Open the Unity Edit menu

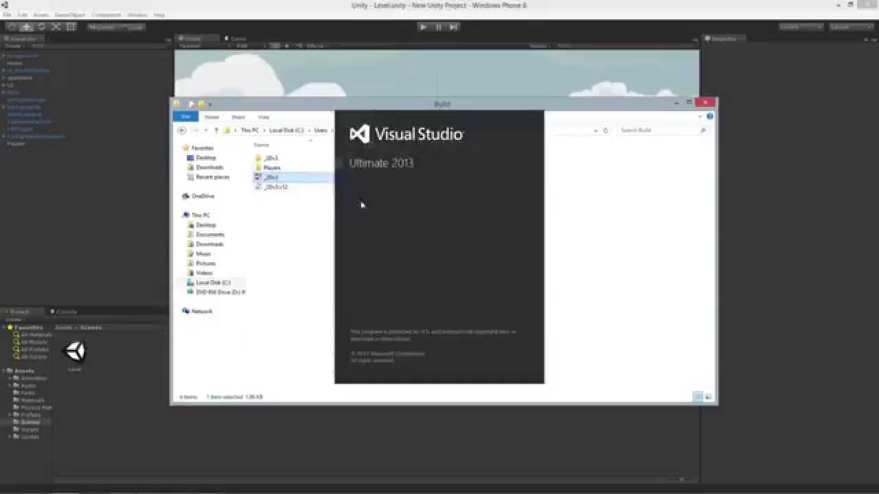(23, 14)
